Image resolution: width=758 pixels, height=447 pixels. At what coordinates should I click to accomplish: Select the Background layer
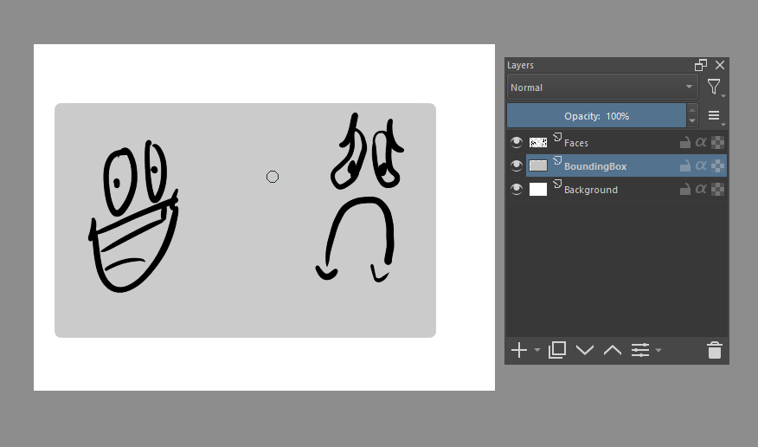pos(606,190)
